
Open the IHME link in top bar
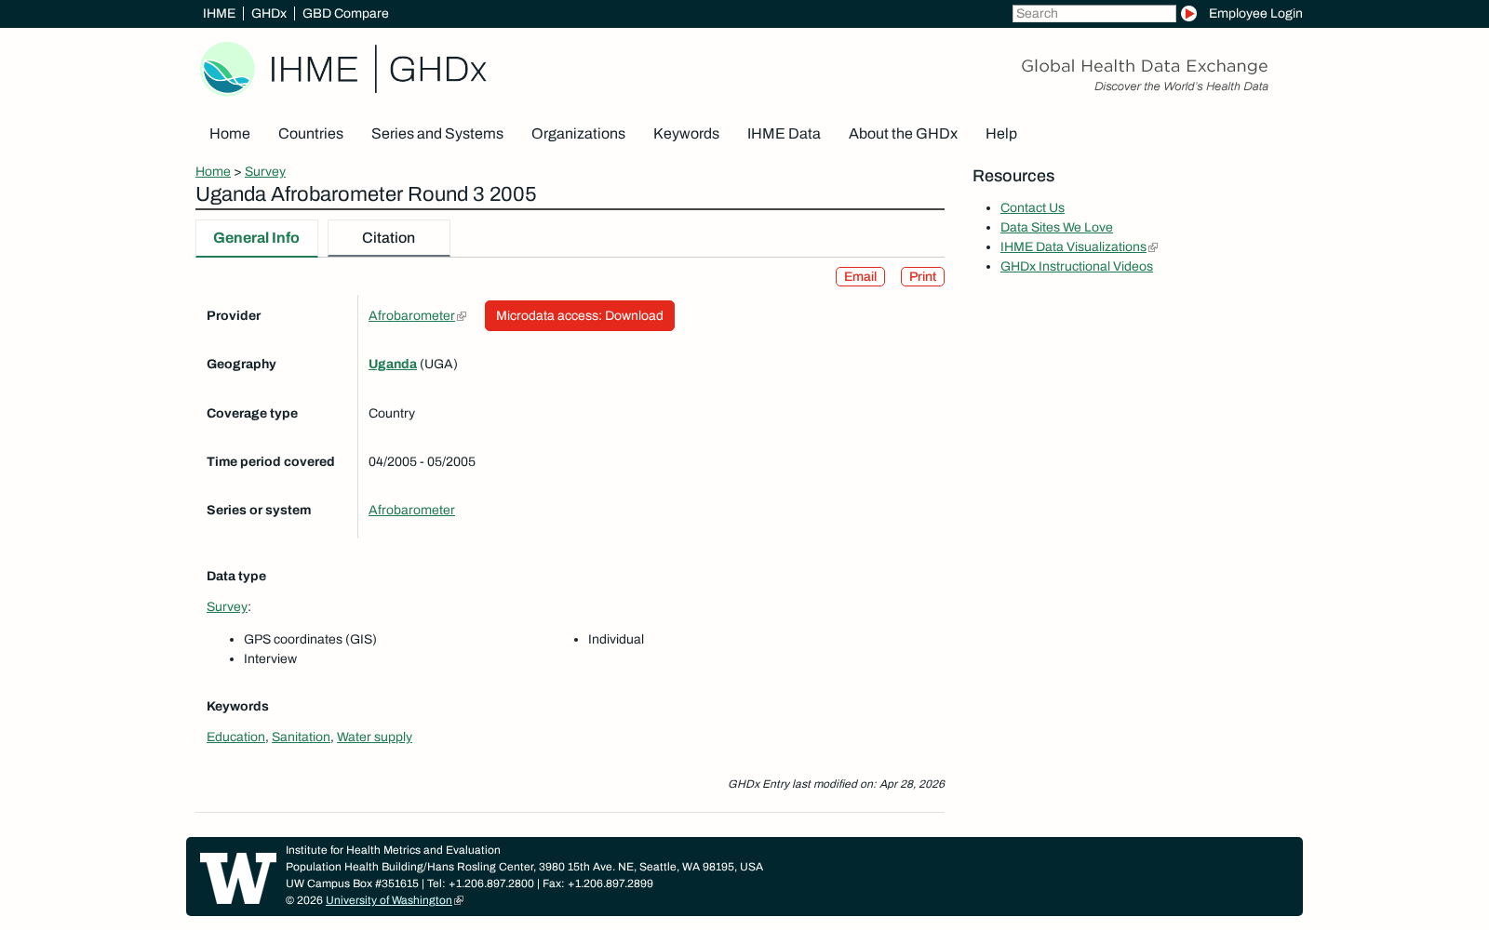[x=219, y=13]
